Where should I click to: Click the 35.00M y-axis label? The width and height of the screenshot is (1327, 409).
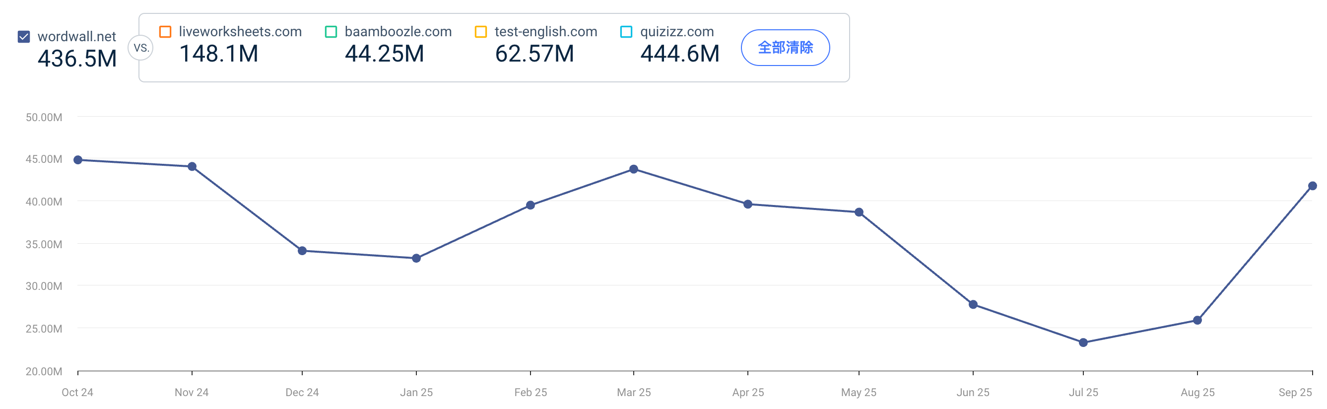(44, 245)
